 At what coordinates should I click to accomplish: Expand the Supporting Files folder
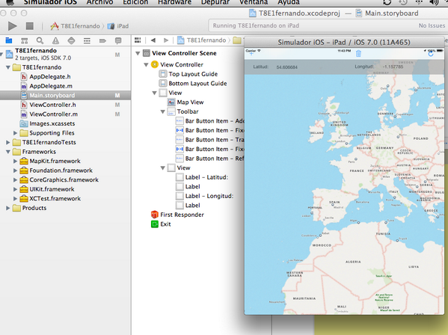coord(16,133)
